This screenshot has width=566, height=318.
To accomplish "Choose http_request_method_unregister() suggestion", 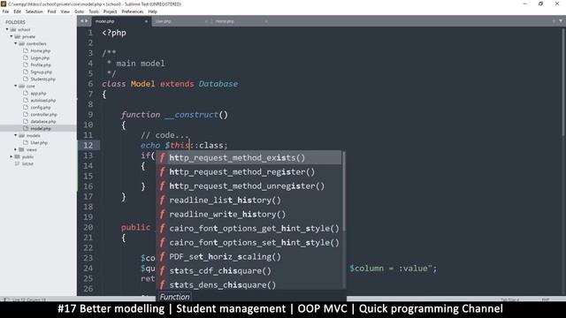I will click(249, 186).
